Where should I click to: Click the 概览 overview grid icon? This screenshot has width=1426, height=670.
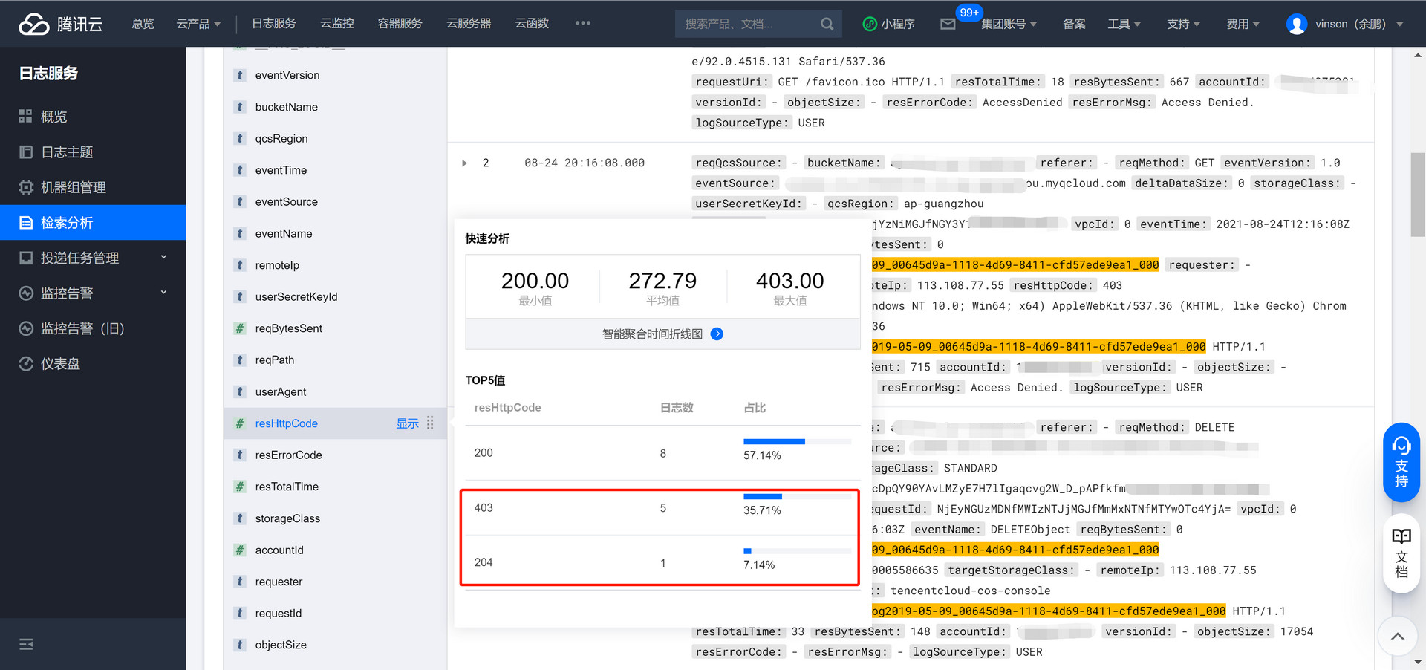tap(25, 116)
